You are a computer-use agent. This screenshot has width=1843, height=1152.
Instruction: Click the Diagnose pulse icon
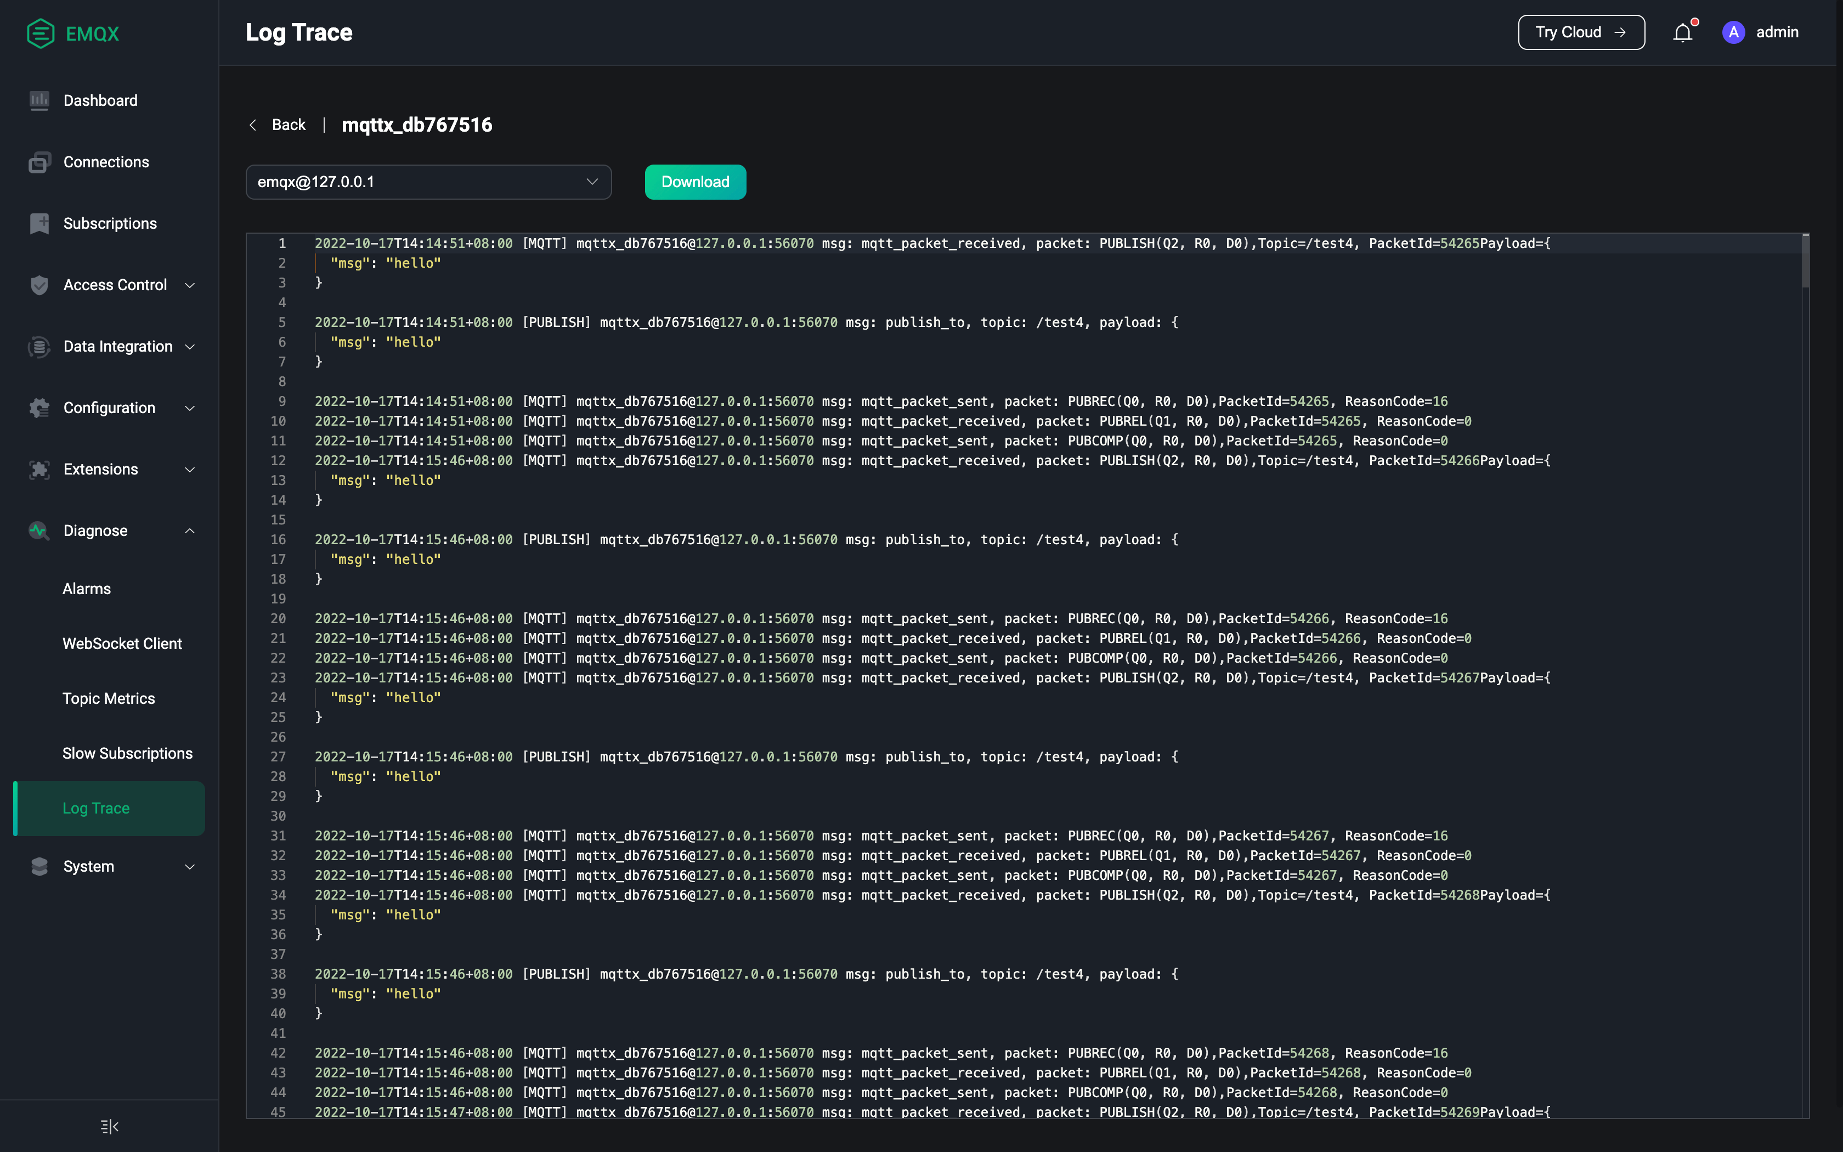pyautogui.click(x=39, y=530)
